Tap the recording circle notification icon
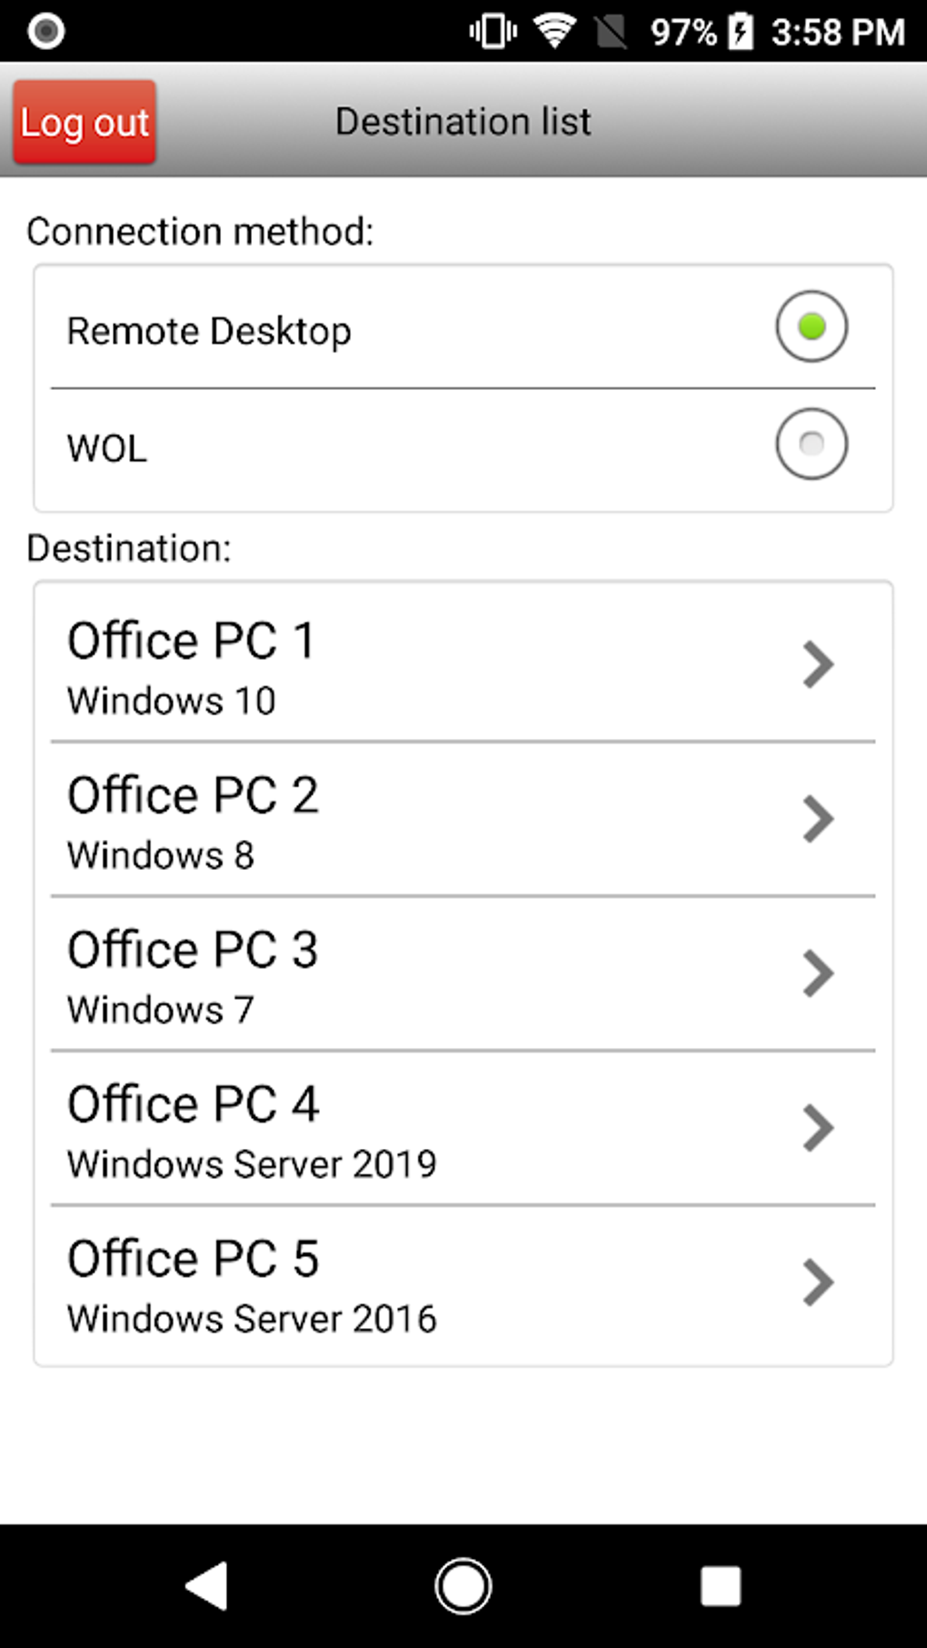This screenshot has width=927, height=1648. click(x=45, y=31)
